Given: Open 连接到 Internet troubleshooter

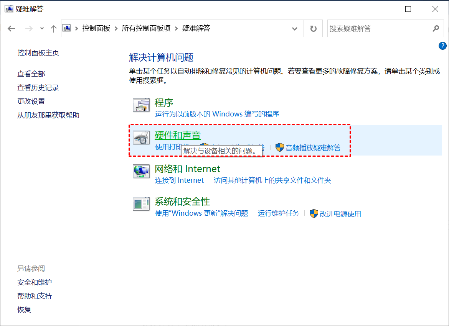Looking at the screenshot, I should pos(179,180).
